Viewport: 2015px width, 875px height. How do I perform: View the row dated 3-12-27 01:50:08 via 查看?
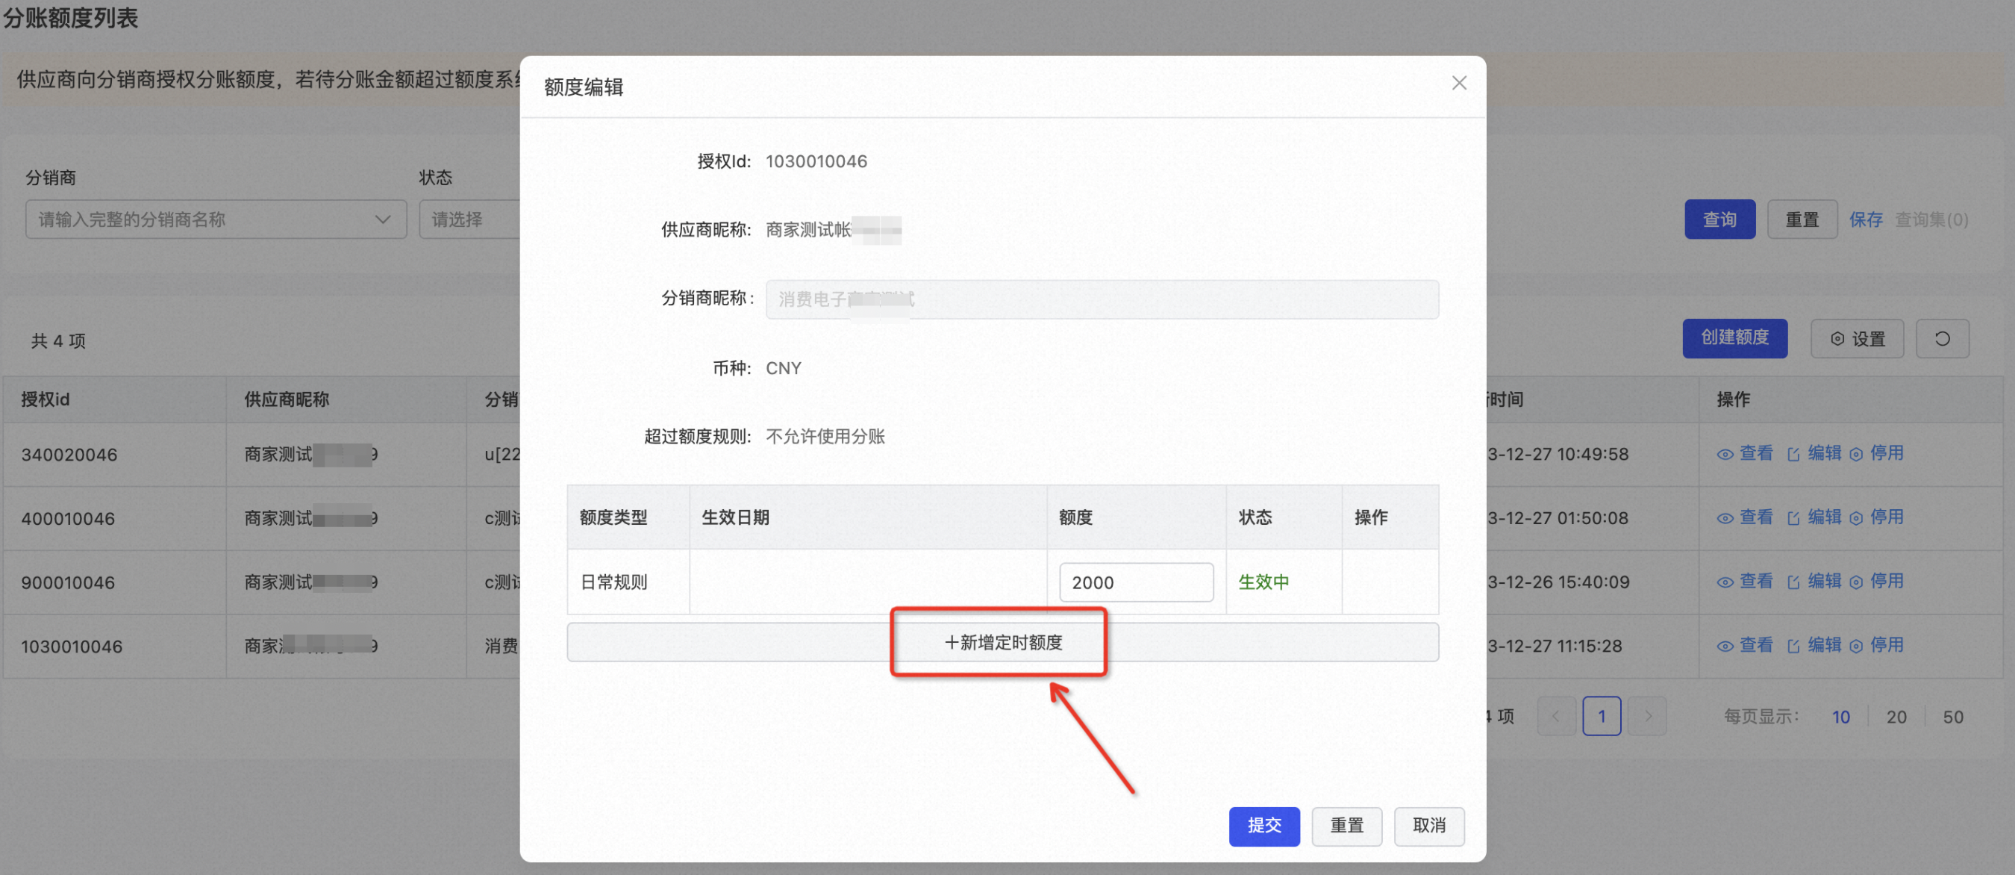pyautogui.click(x=1745, y=517)
